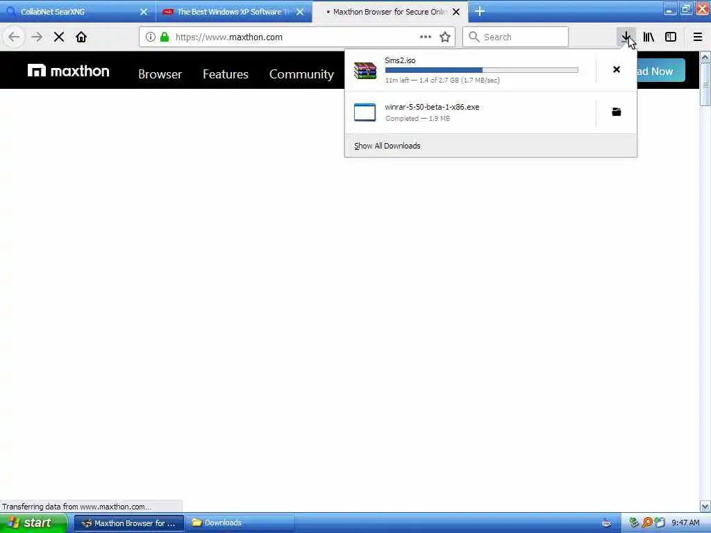
Task: Open the Features menu item
Action: (226, 74)
